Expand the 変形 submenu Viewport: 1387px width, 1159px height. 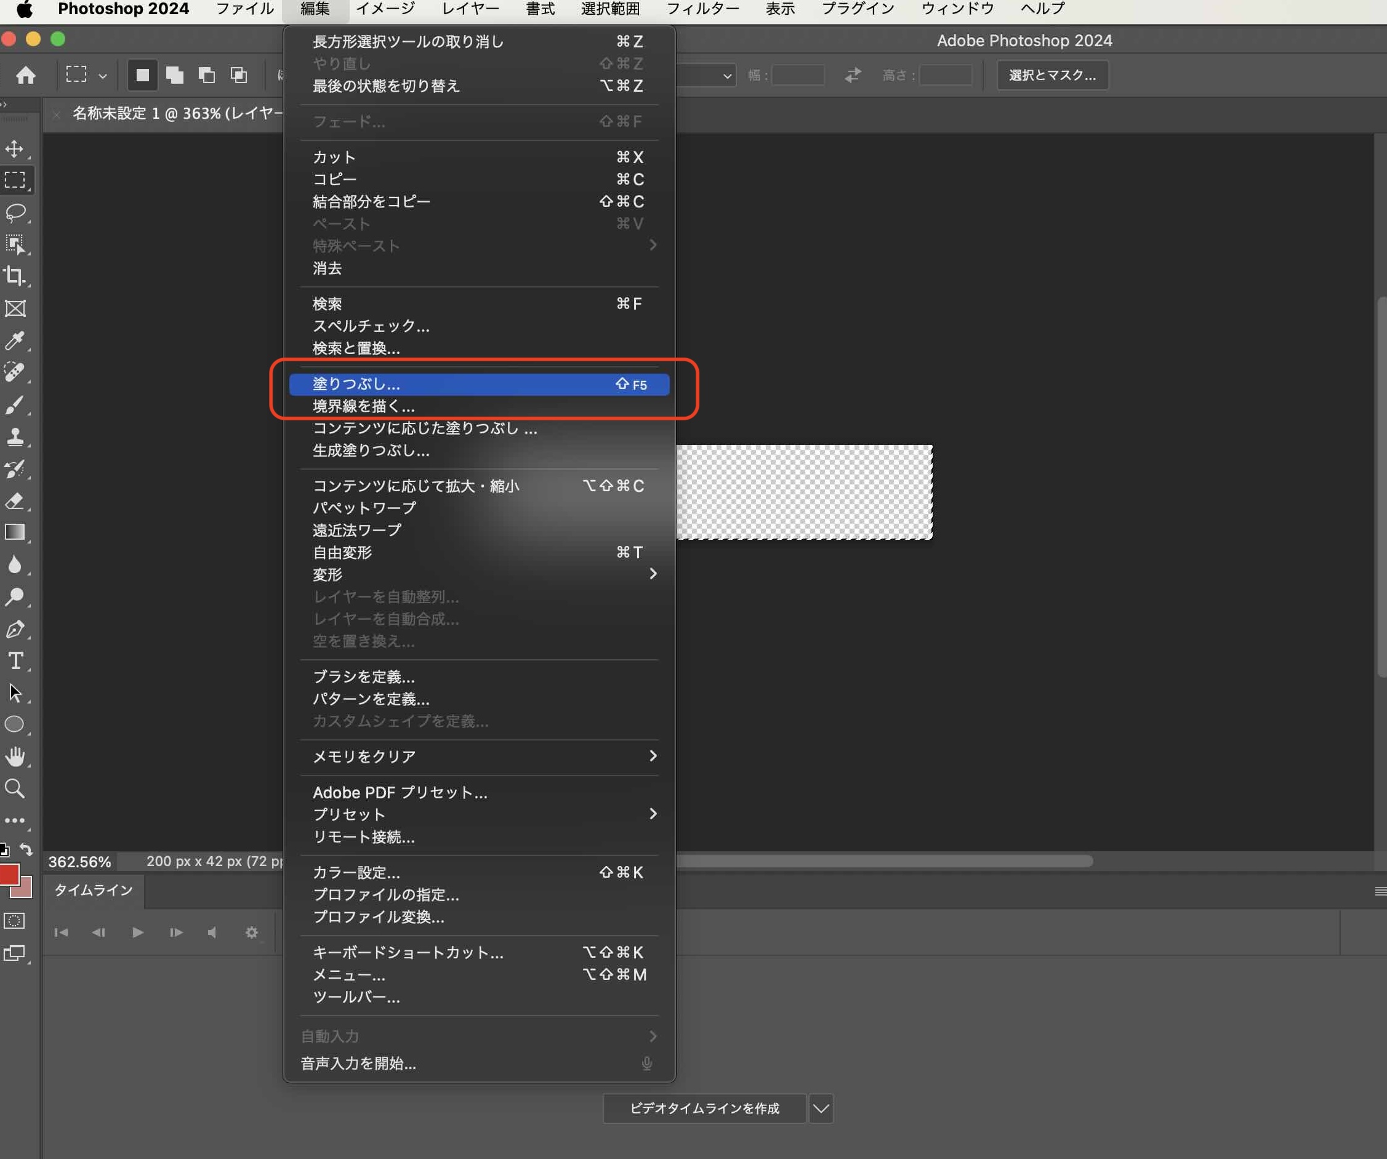point(479,574)
